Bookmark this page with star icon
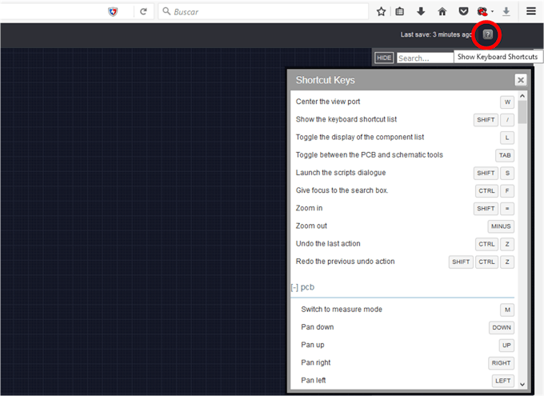 coord(381,12)
